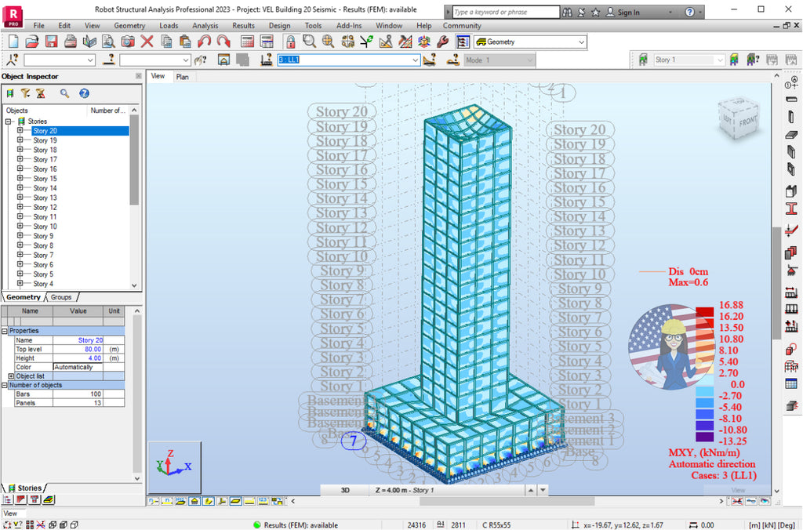This screenshot has height=530, width=803.
Task: Click the search magnifier in Object Inspector
Action: coord(64,93)
